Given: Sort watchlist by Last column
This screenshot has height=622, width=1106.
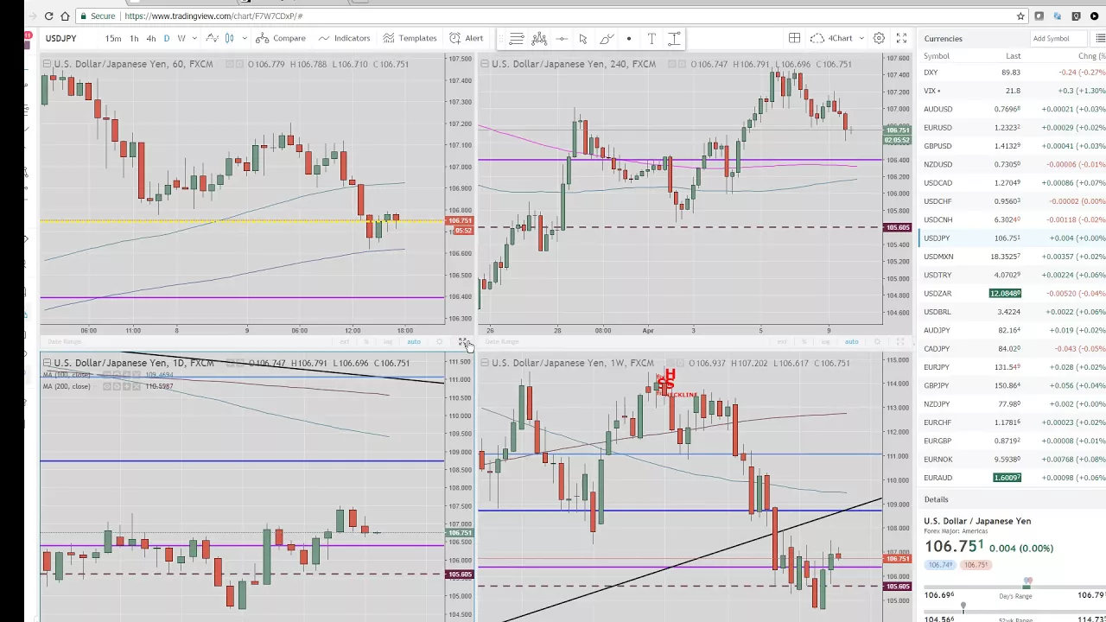Looking at the screenshot, I should [x=1013, y=56].
